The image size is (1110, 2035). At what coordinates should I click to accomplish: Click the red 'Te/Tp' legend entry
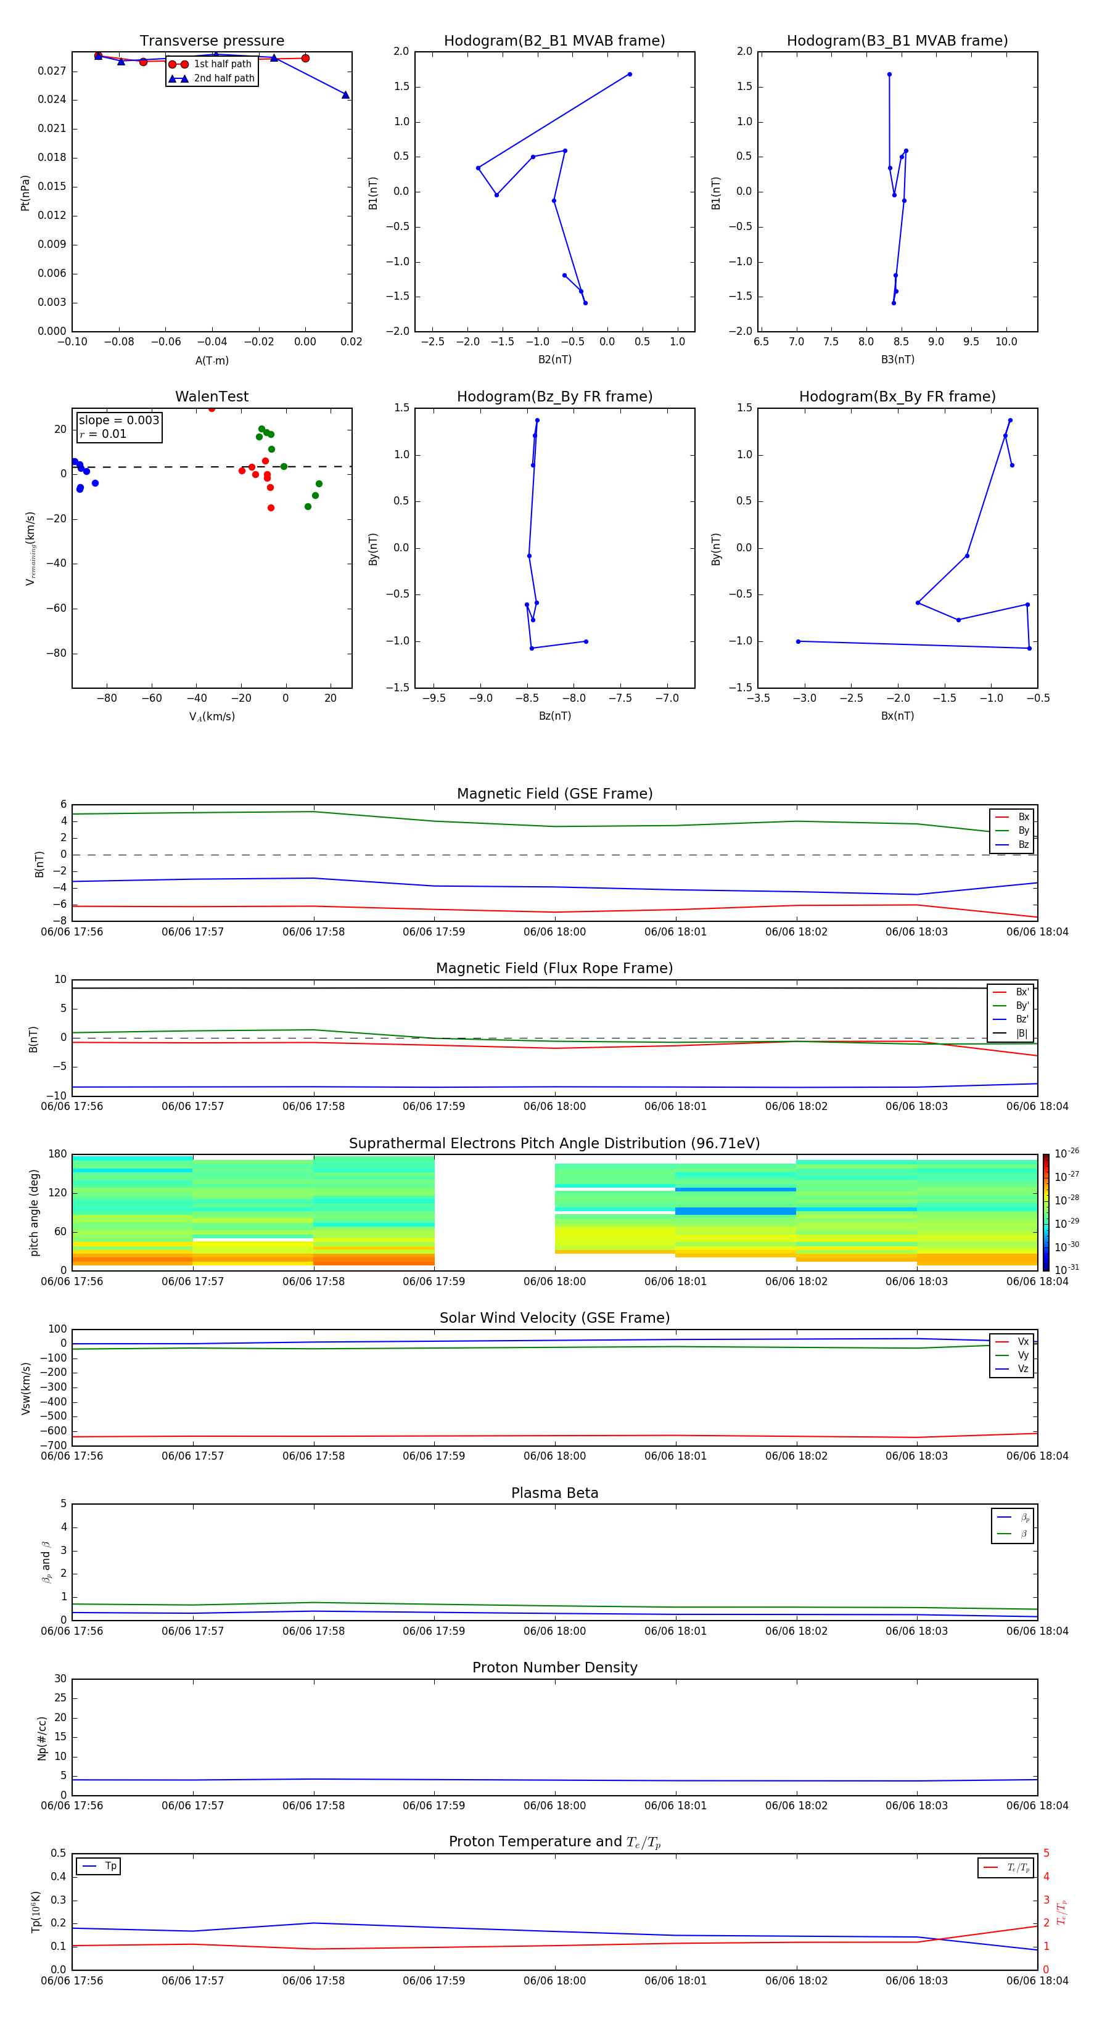coord(1006,1867)
